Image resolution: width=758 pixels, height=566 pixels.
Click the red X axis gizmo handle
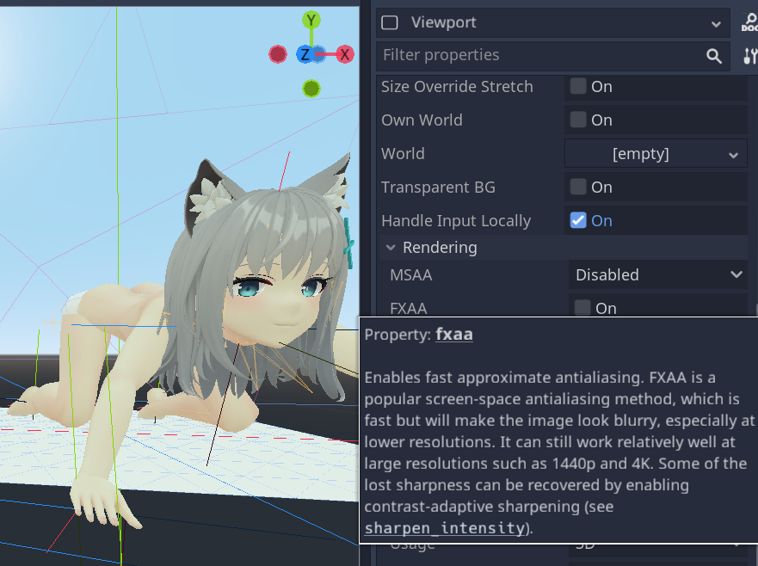point(345,54)
